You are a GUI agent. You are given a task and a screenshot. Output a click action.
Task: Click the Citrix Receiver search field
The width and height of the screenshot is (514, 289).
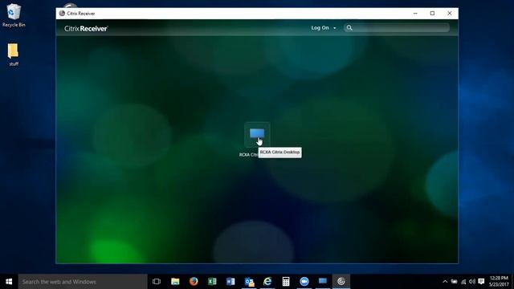pyautogui.click(x=397, y=28)
